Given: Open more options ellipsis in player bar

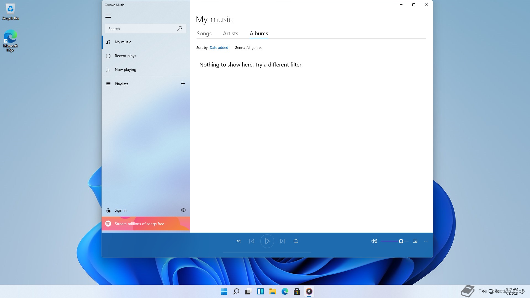Looking at the screenshot, I should (426, 241).
